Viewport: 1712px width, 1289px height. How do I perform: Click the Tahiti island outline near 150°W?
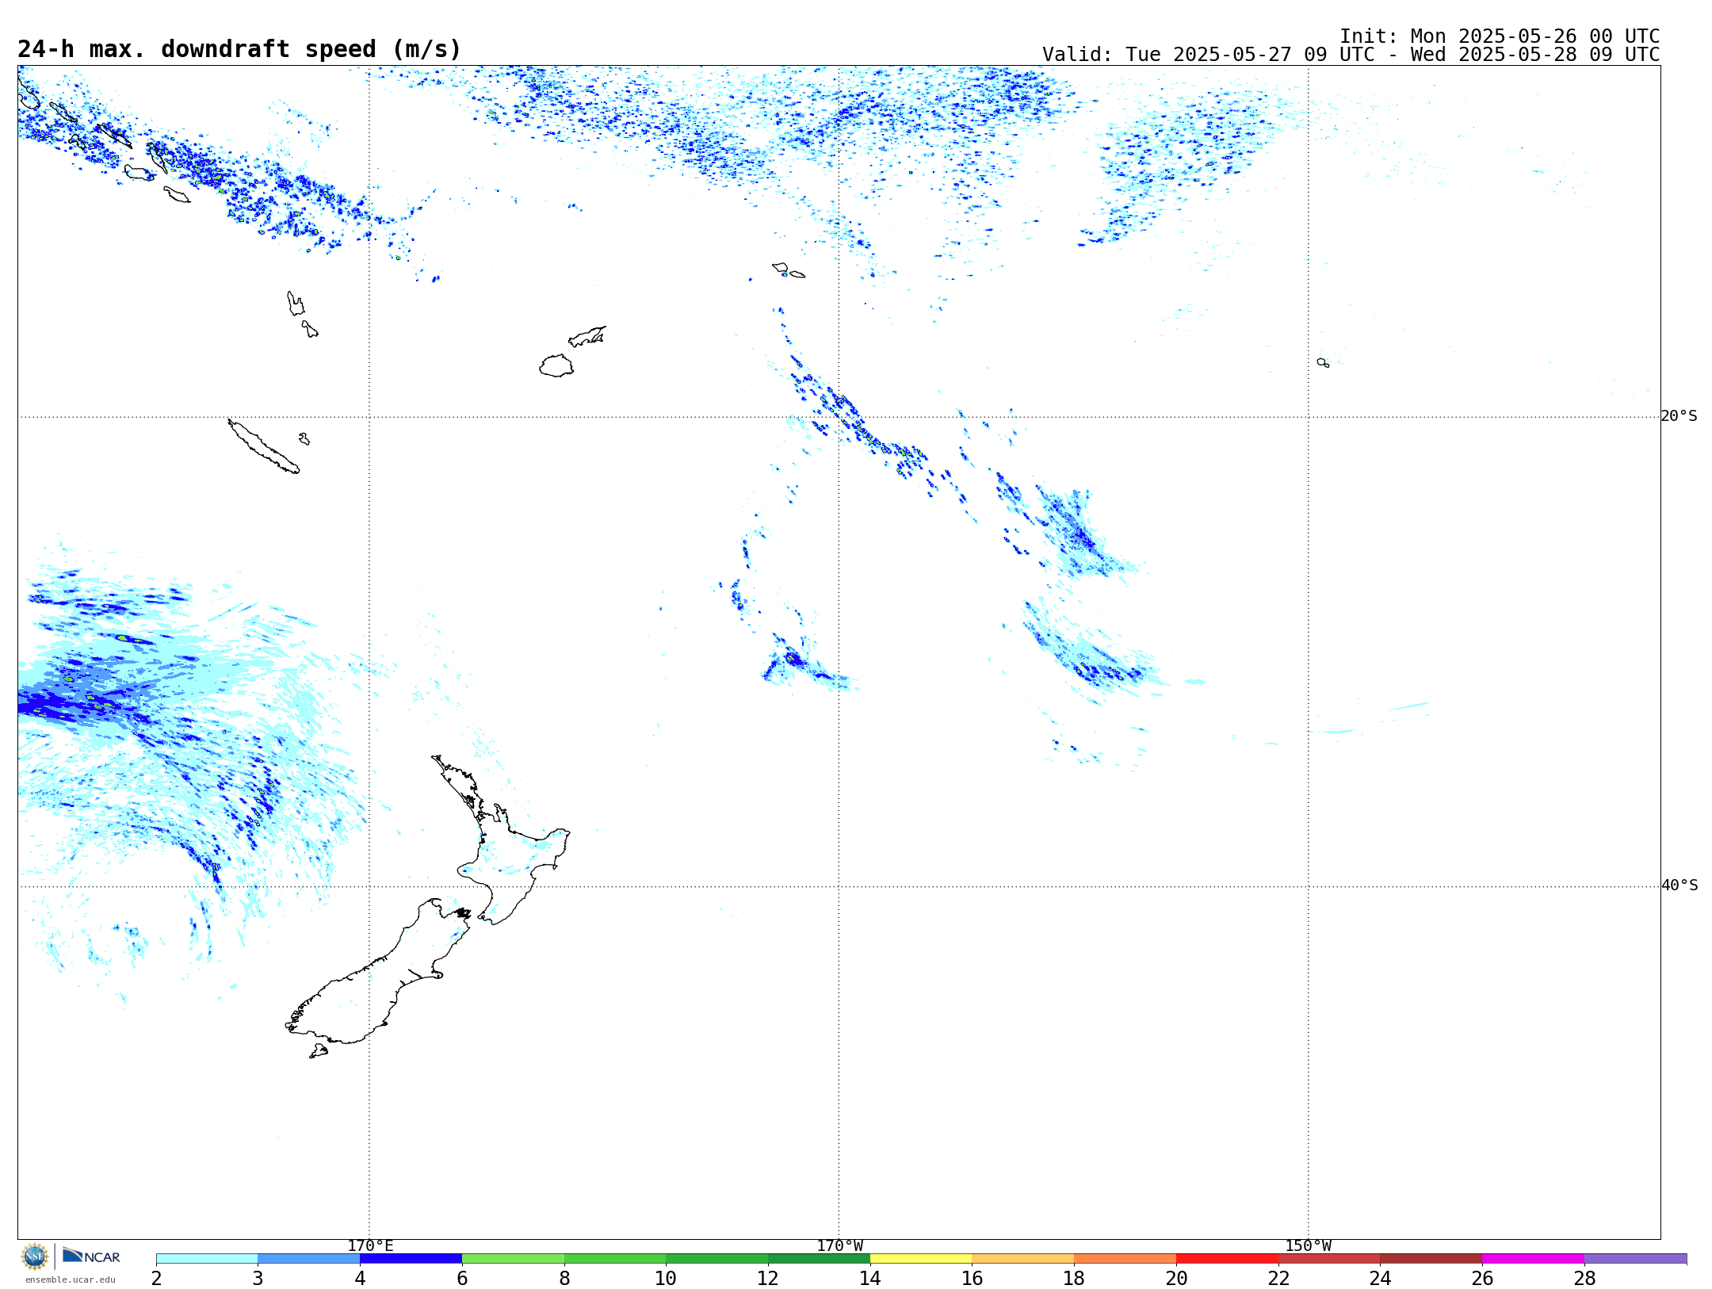point(1323,362)
